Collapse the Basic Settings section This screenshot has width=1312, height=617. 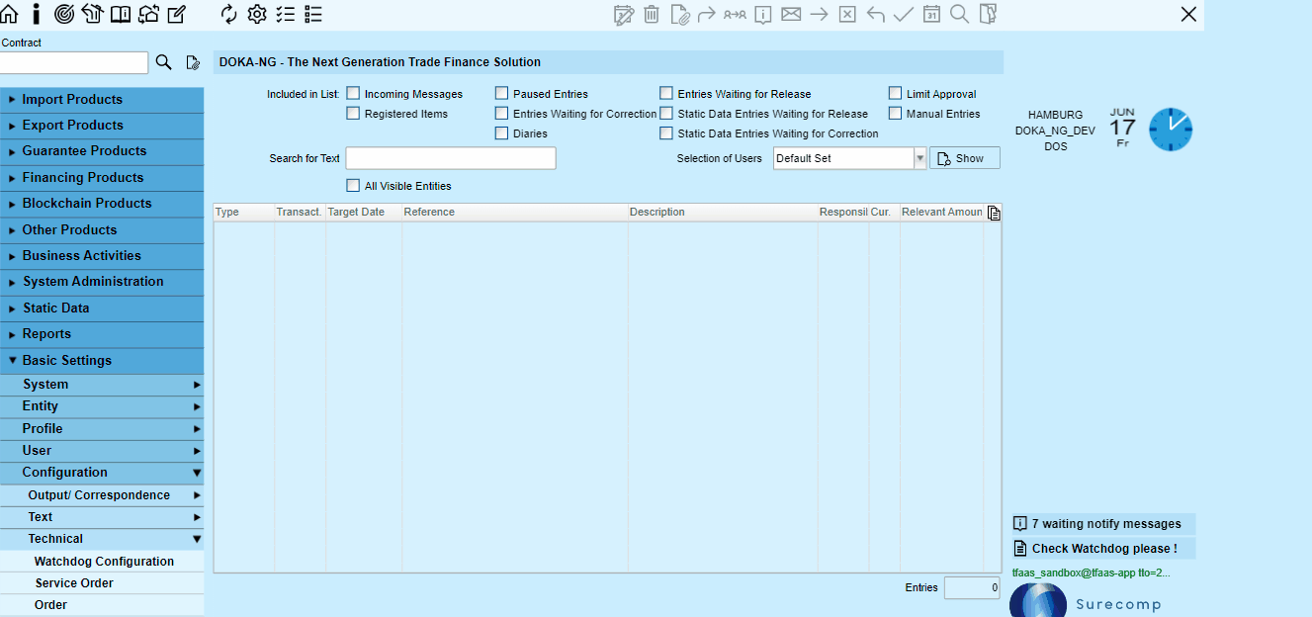click(x=102, y=361)
